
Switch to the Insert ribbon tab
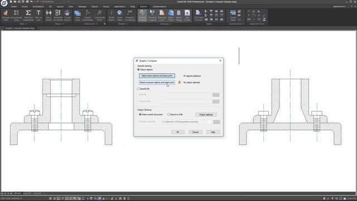[25, 6]
